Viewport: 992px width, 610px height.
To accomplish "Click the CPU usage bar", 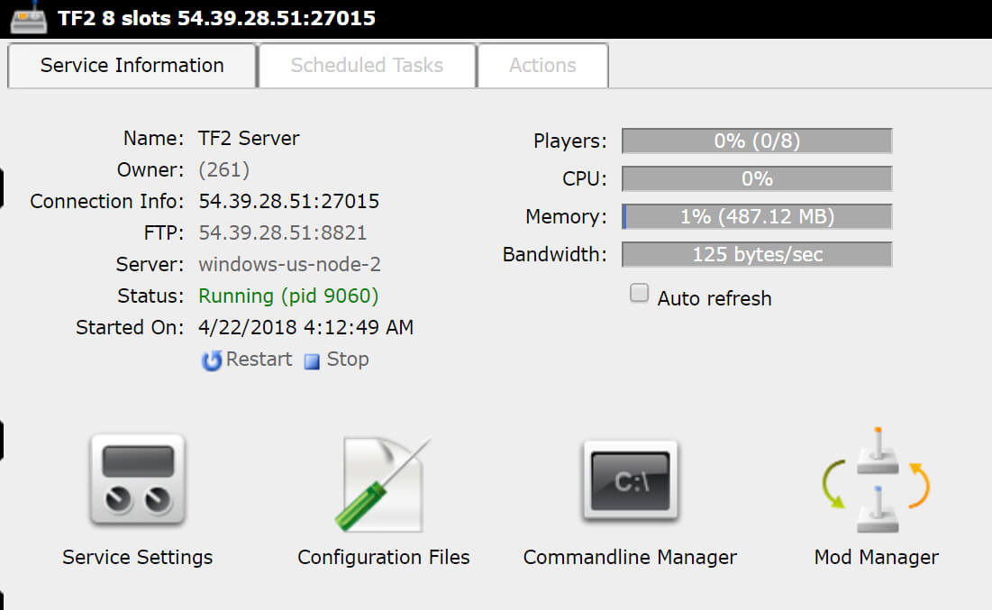I will tap(757, 178).
